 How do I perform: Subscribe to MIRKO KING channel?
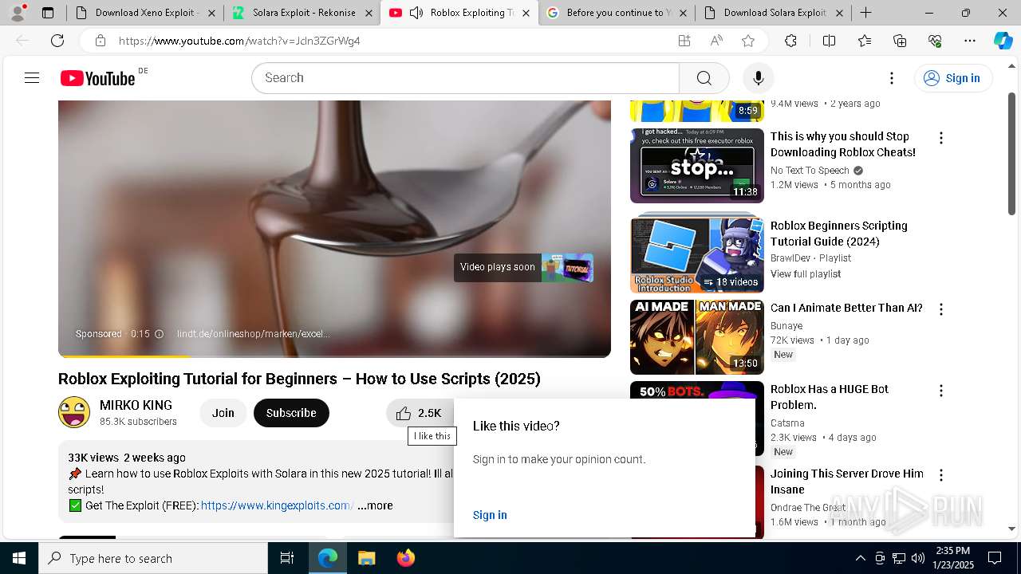(291, 413)
